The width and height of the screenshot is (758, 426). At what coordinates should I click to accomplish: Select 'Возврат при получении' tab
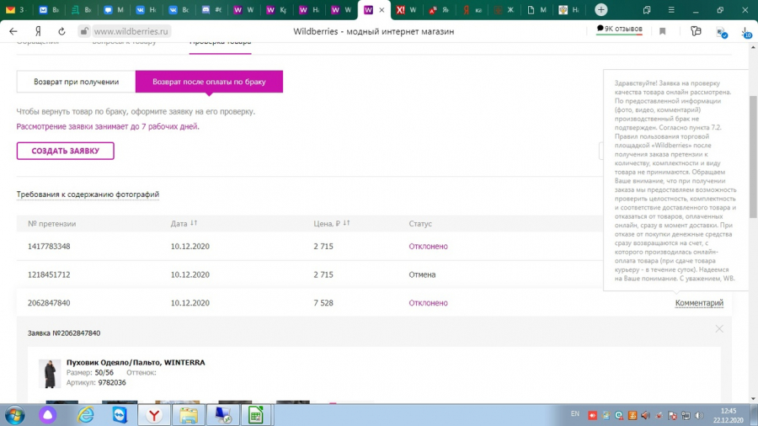(76, 82)
